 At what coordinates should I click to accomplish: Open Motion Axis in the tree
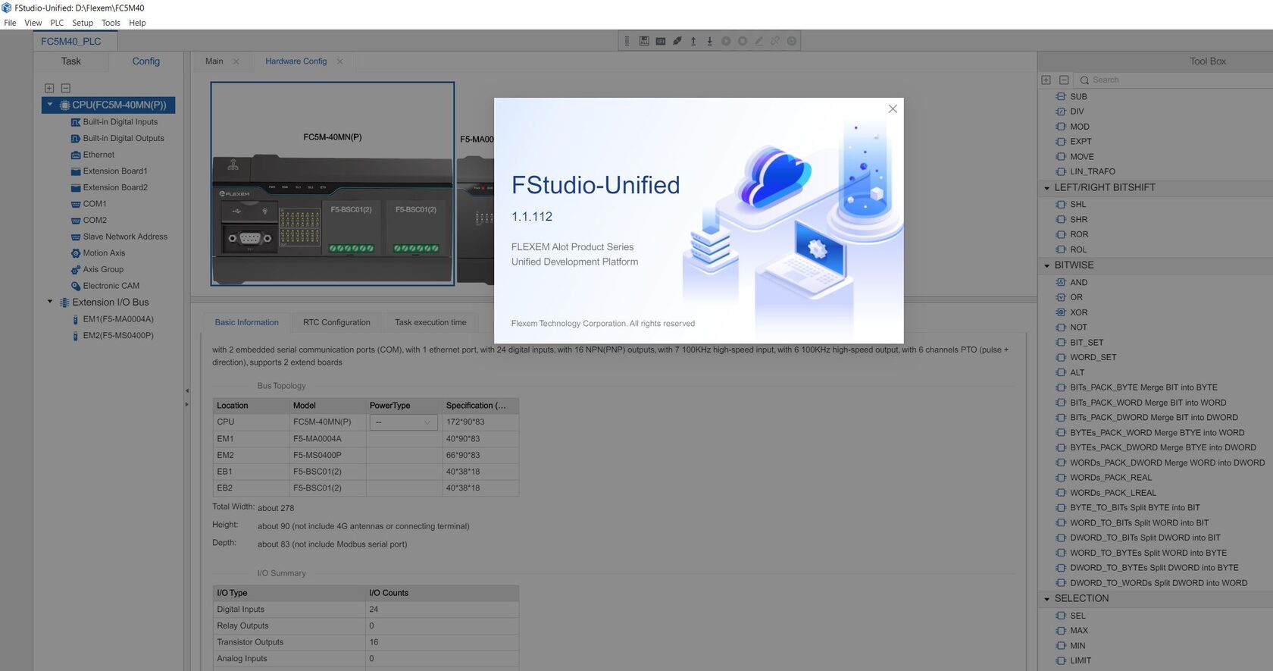pyautogui.click(x=104, y=253)
